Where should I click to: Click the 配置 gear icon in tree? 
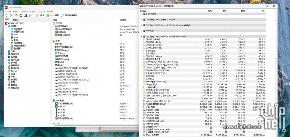pyautogui.click(x=9, y=82)
